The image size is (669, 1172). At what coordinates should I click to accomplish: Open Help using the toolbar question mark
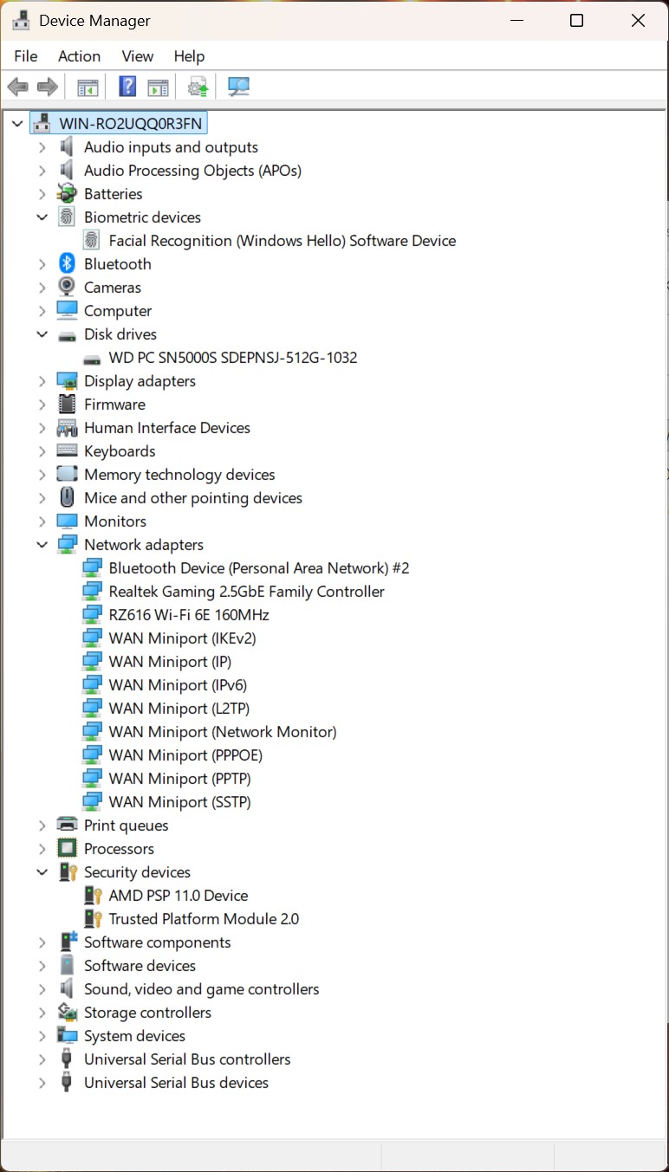point(127,86)
